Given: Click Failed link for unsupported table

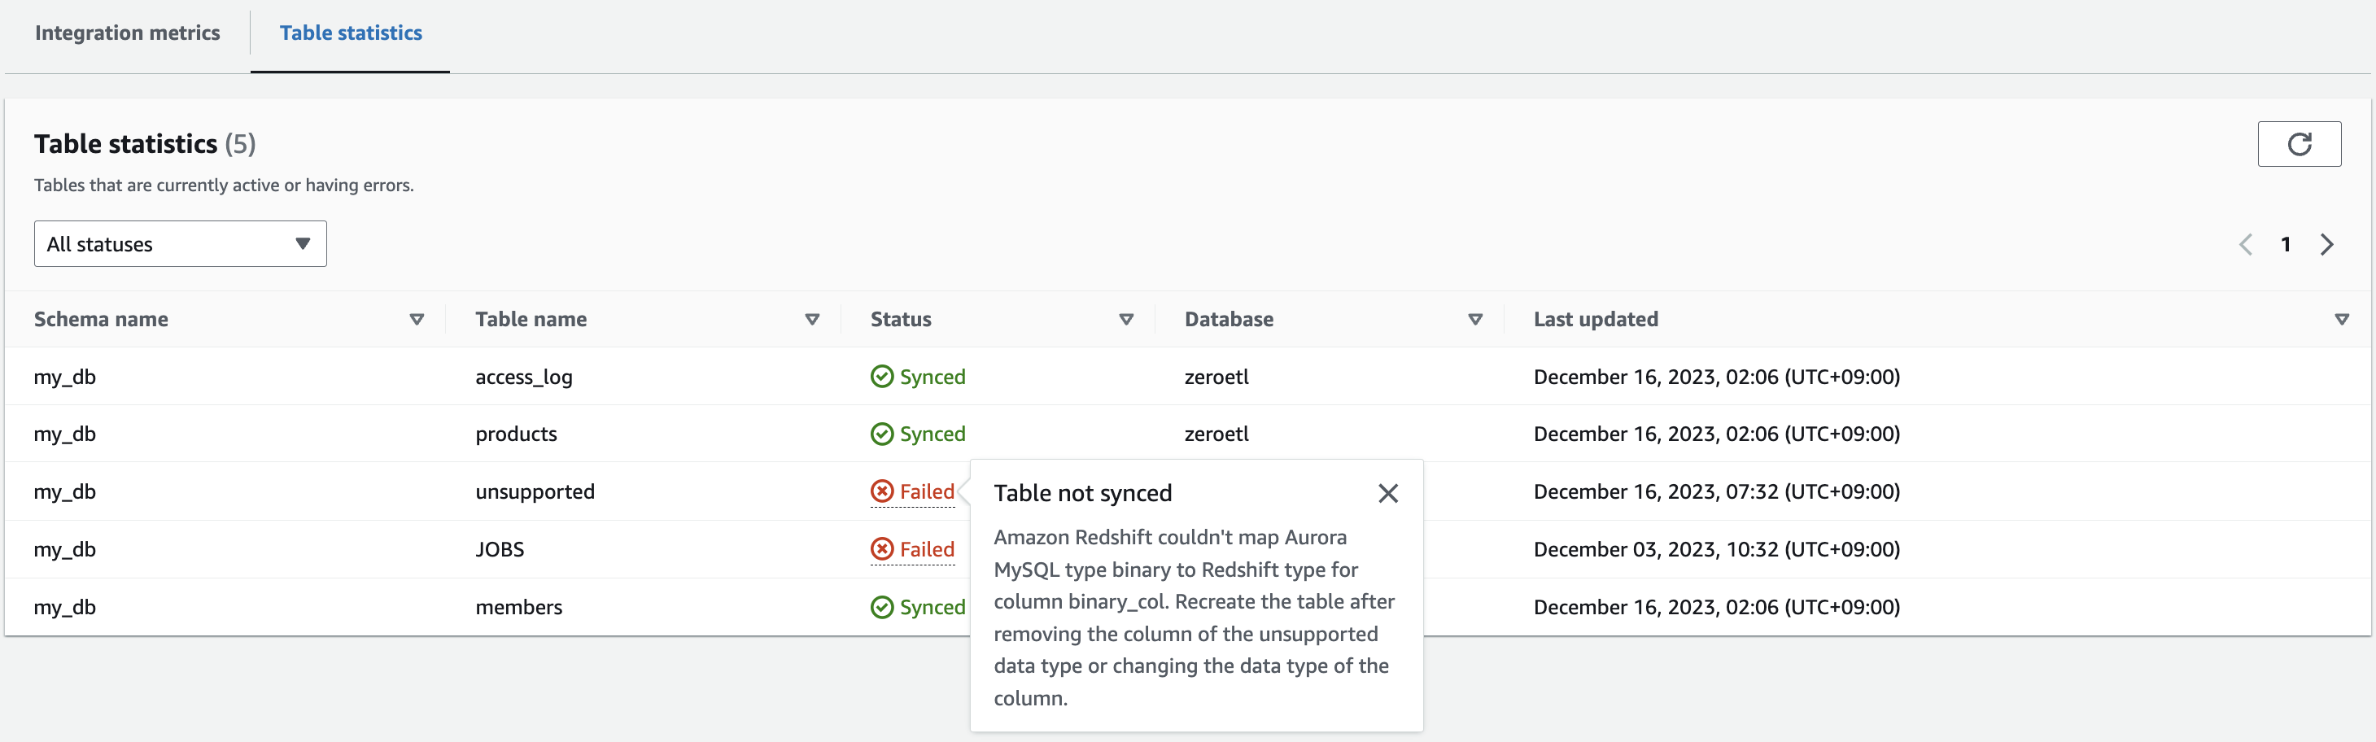Looking at the screenshot, I should (x=927, y=491).
